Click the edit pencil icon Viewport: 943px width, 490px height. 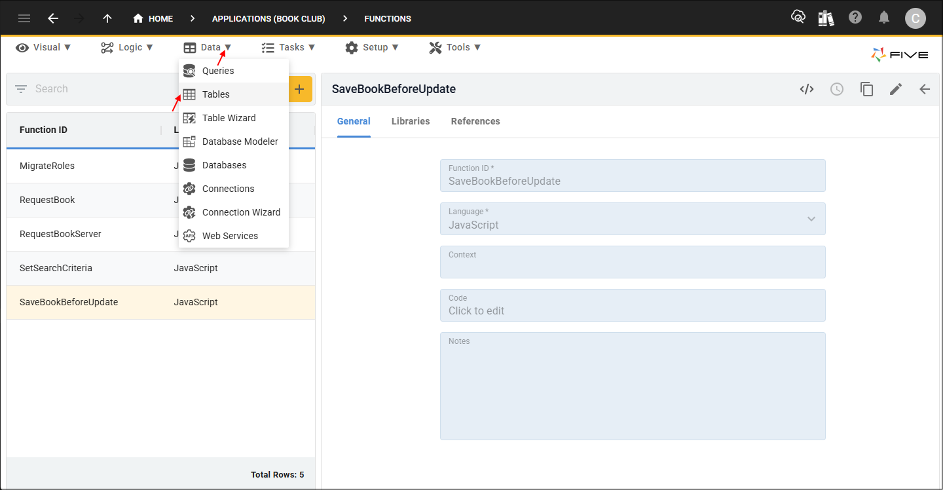click(896, 89)
